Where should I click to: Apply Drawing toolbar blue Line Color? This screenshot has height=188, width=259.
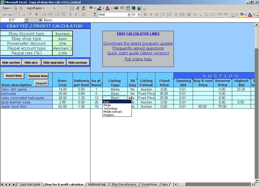tap(99, 8)
